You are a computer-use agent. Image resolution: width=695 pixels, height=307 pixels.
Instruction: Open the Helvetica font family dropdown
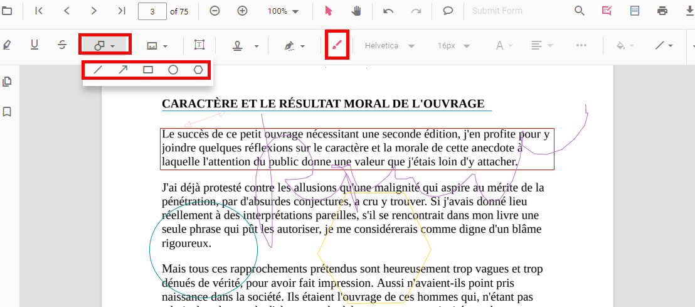click(390, 45)
